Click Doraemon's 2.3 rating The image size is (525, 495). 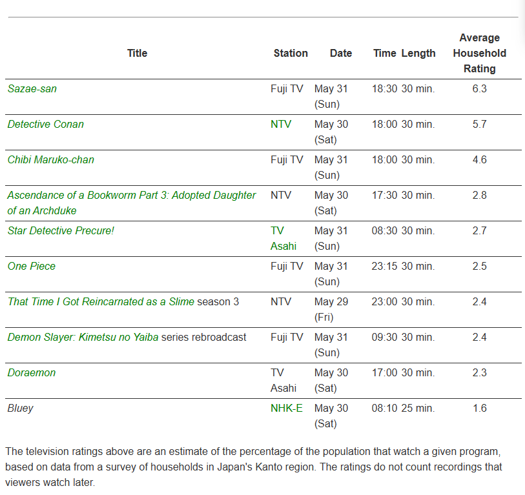(x=479, y=372)
